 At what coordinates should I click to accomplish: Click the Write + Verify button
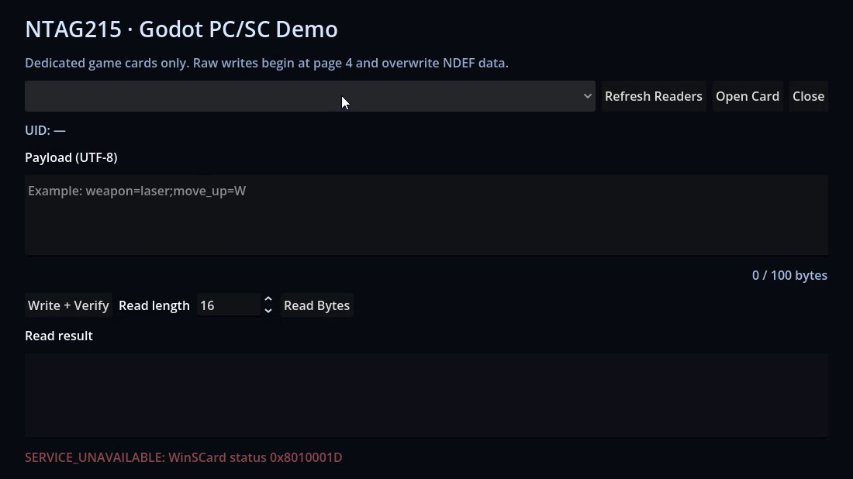pyautogui.click(x=68, y=305)
